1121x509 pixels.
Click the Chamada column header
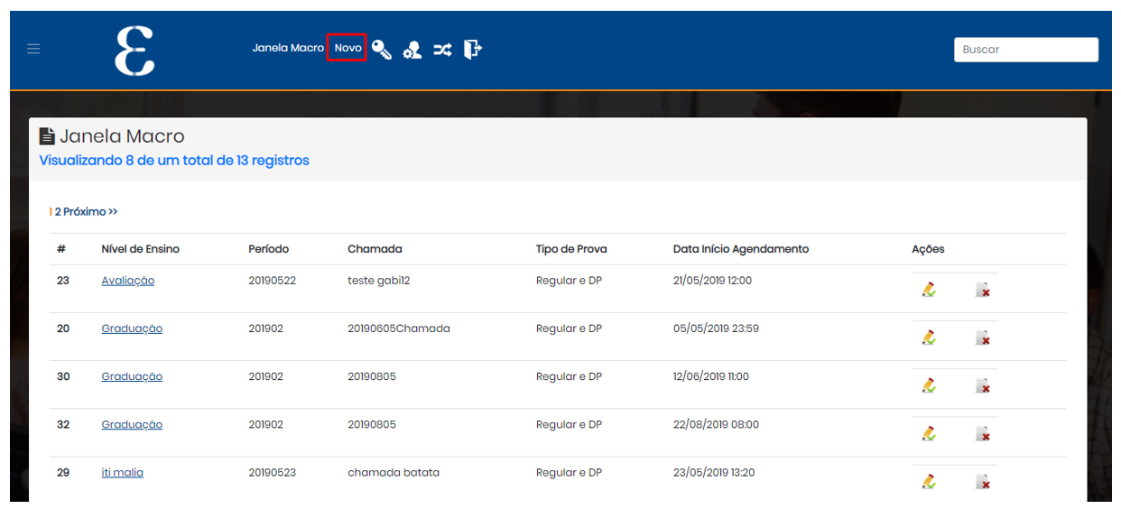click(x=375, y=249)
